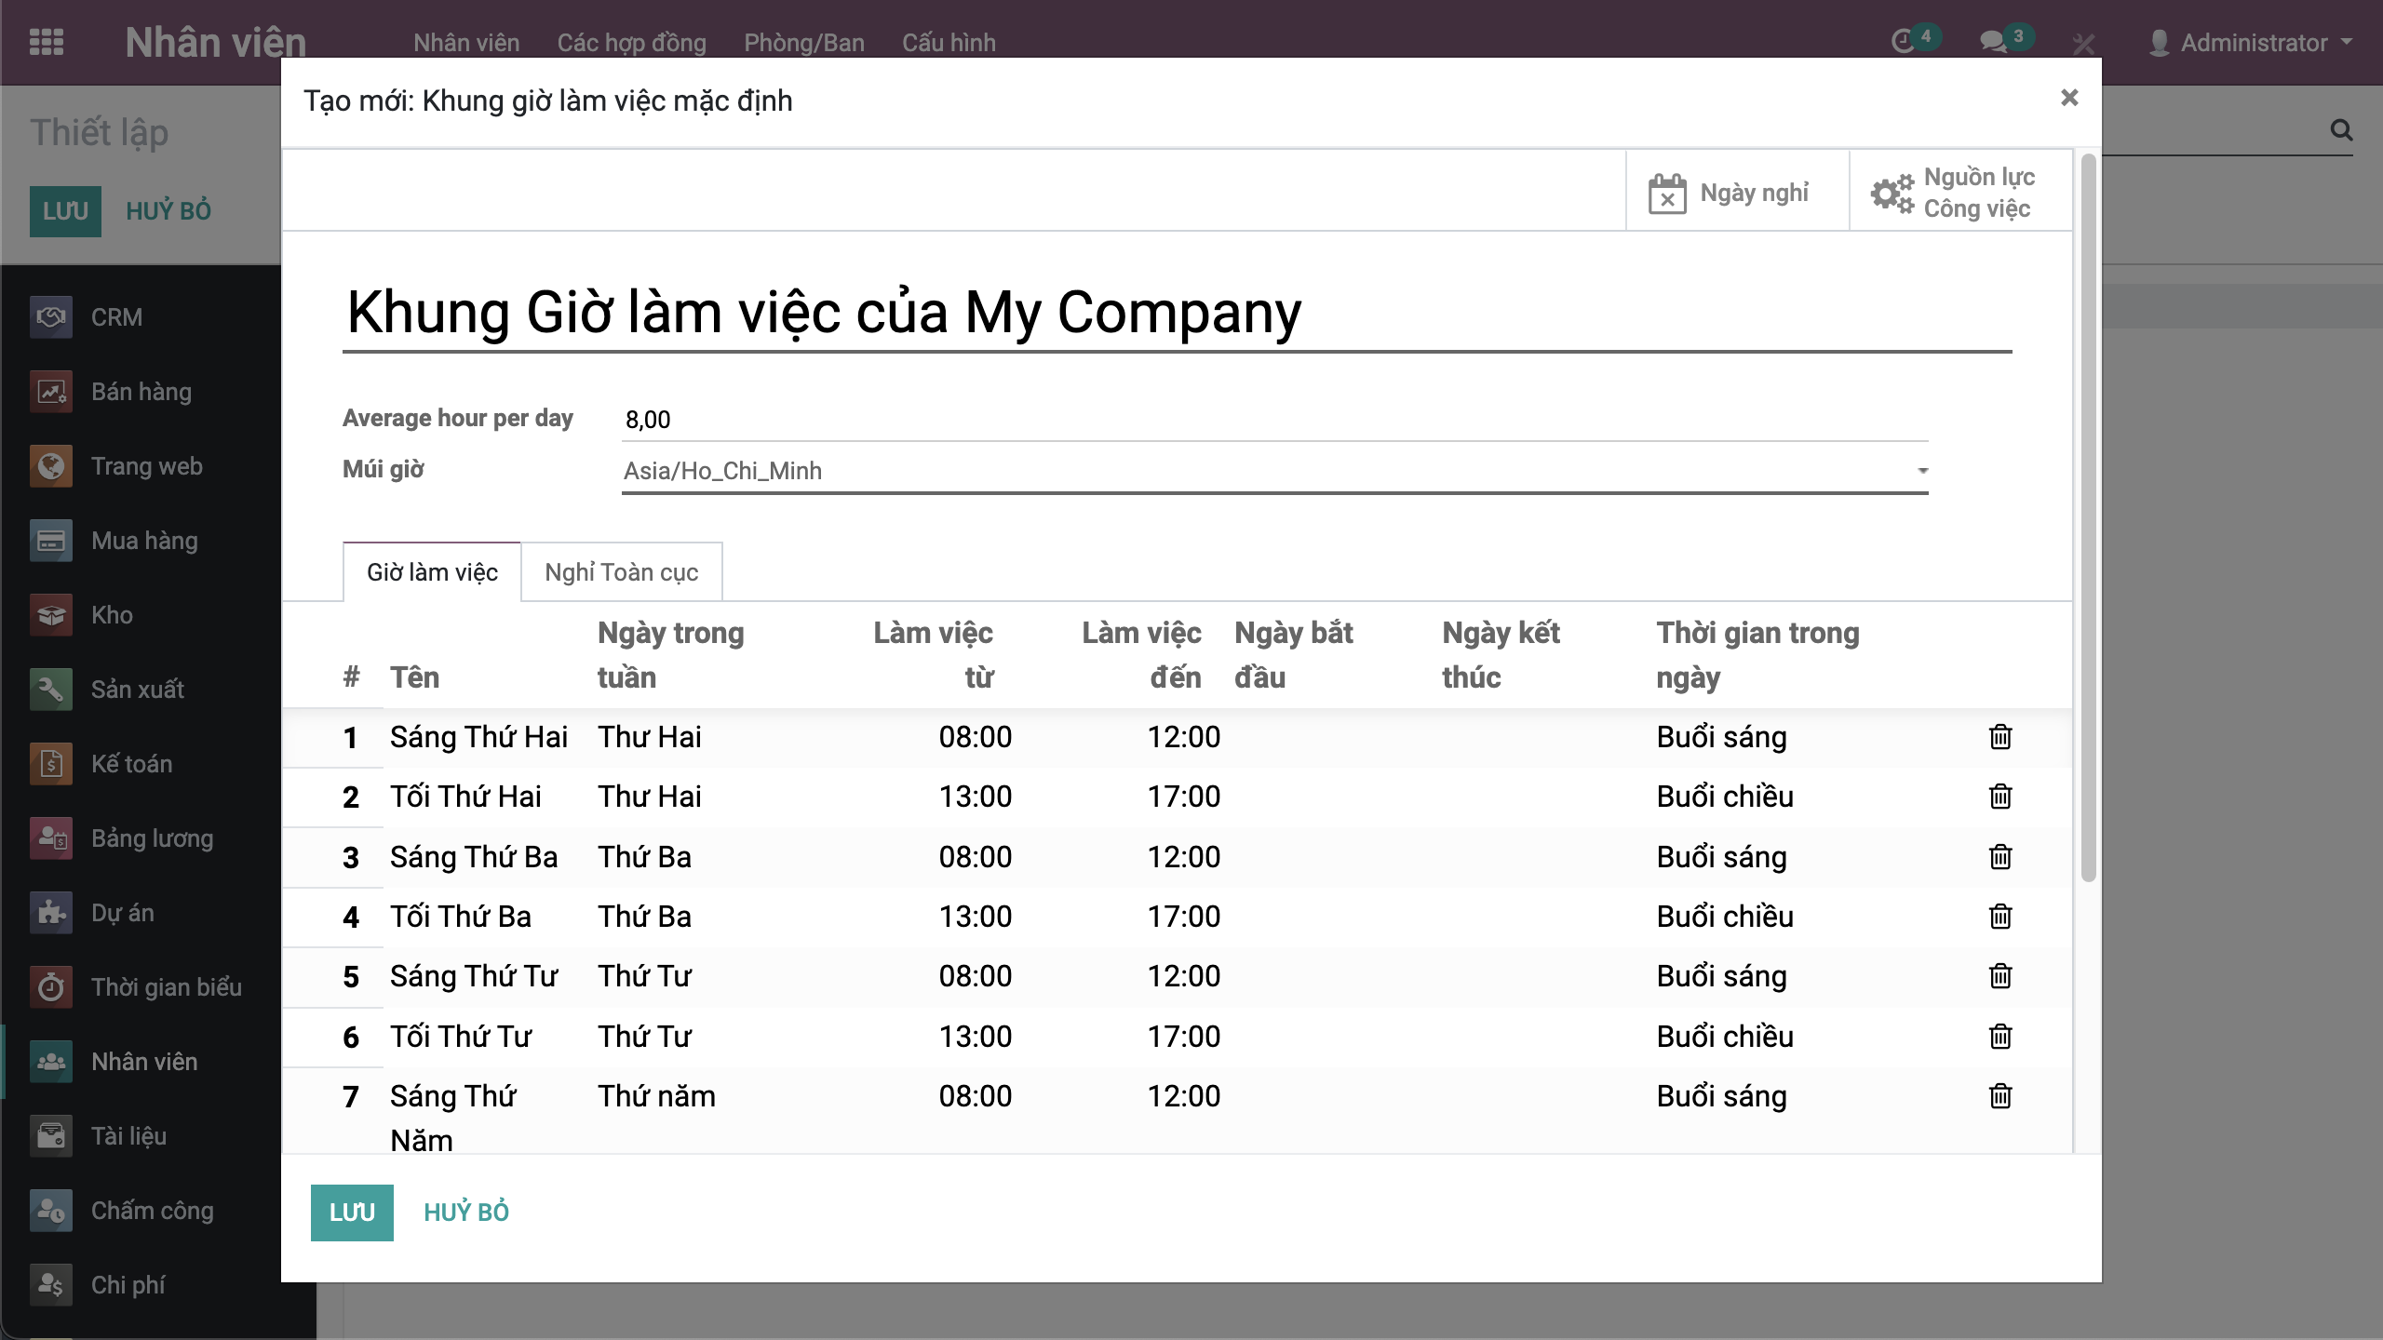Click the search magnifier icon
Viewport: 2383px width, 1340px height.
pyautogui.click(x=2341, y=130)
